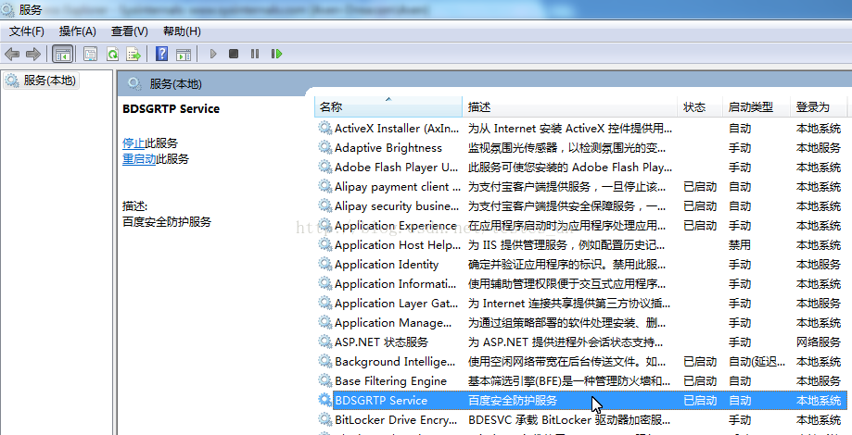Open the 帮助(H) menu
852x435 pixels.
click(182, 31)
